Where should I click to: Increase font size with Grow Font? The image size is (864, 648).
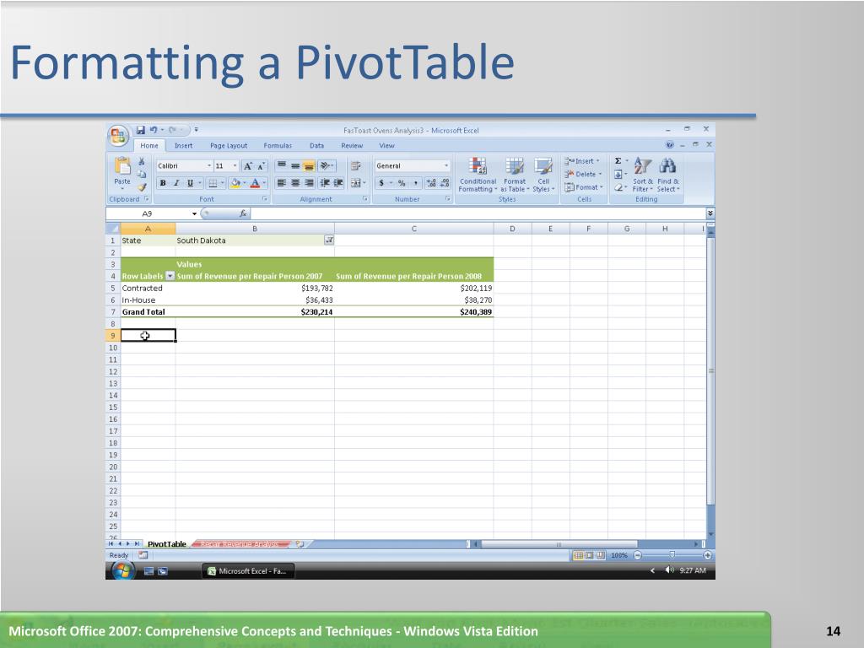[x=248, y=166]
